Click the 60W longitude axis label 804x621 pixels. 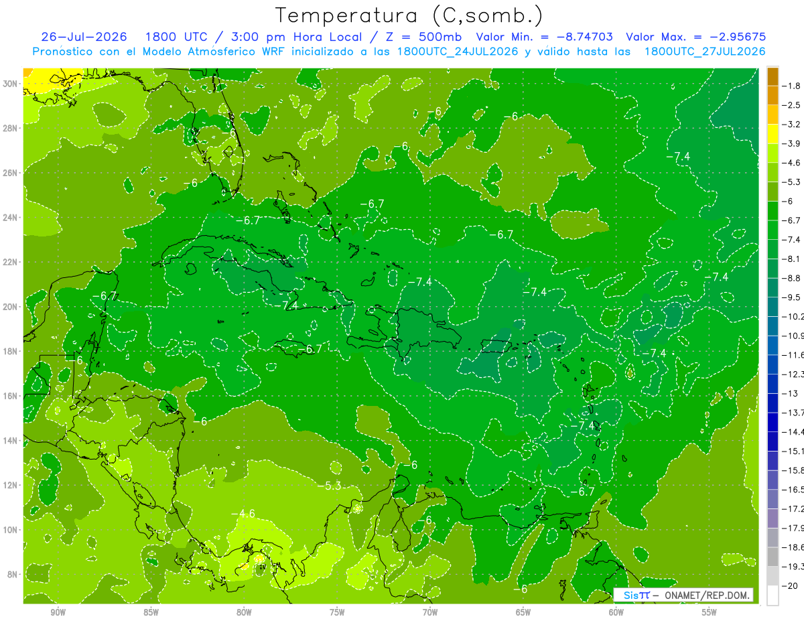(616, 613)
